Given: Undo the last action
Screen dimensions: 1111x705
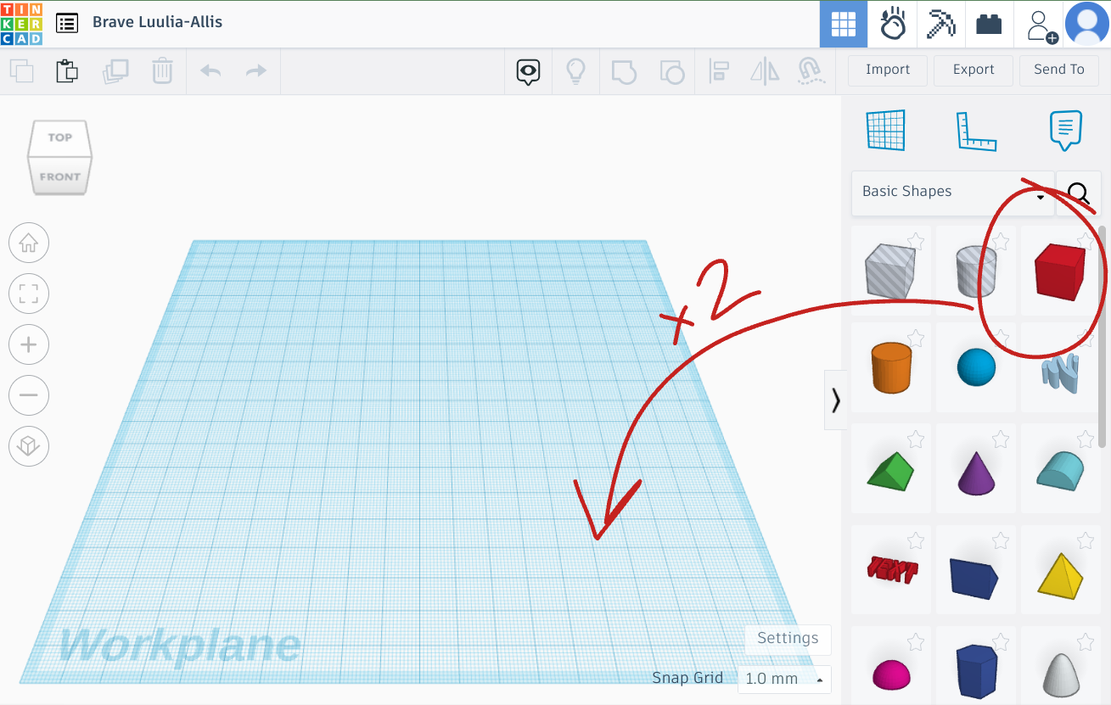Looking at the screenshot, I should 210,70.
